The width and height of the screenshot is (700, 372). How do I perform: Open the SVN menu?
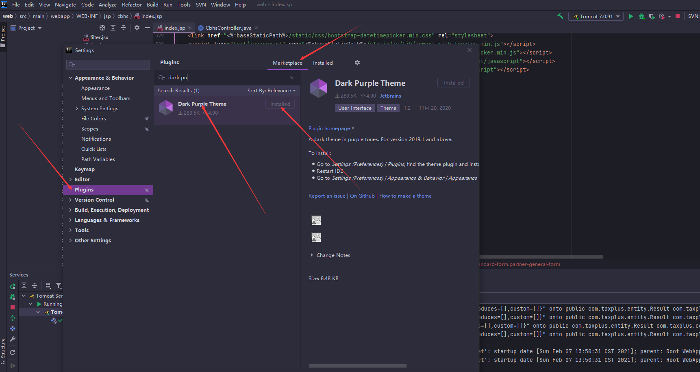[x=201, y=4]
